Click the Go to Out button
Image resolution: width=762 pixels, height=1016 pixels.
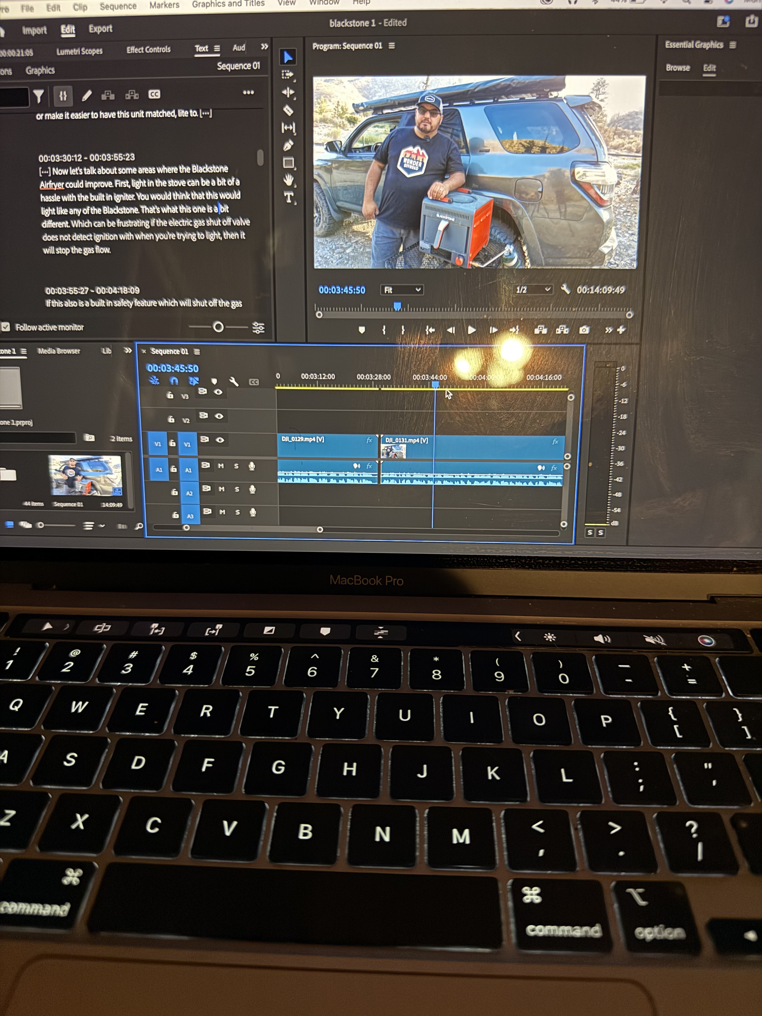pos(515,330)
